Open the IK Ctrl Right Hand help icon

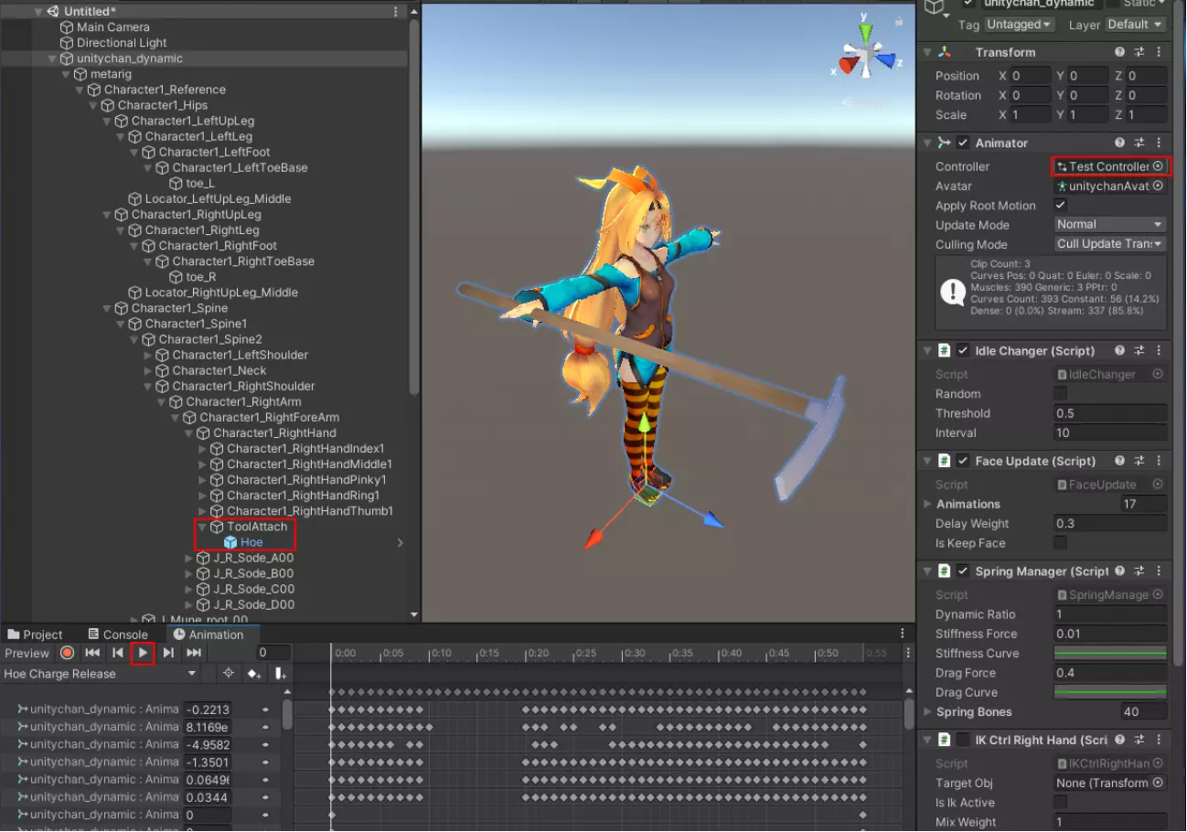[x=1120, y=740]
